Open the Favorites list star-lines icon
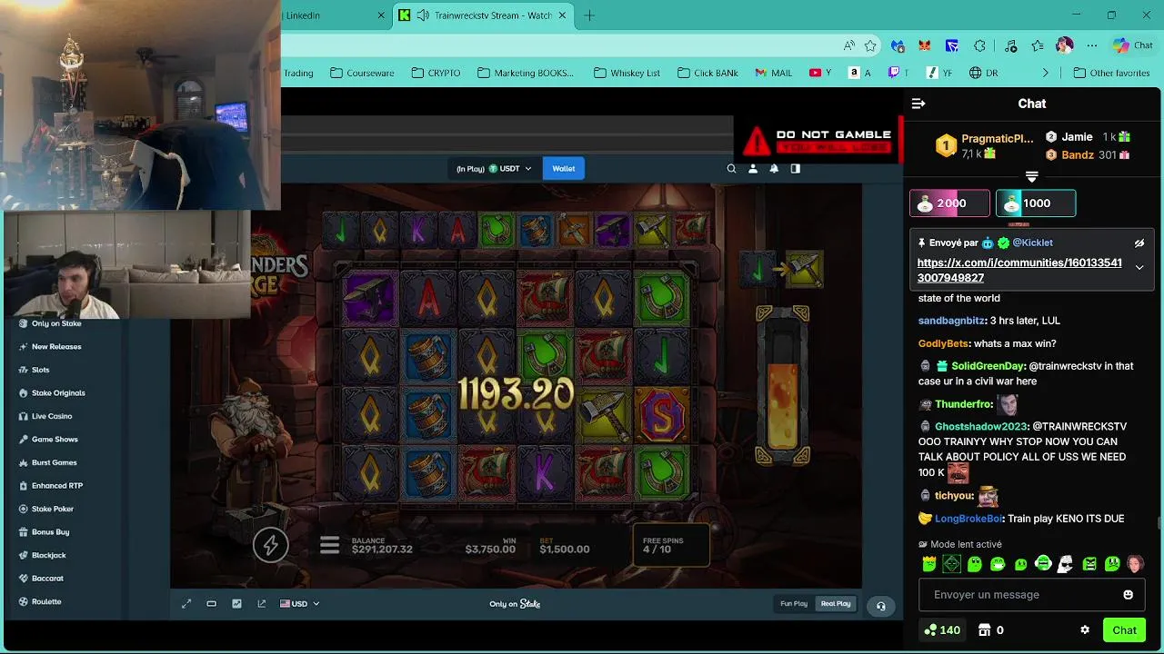The width and height of the screenshot is (1164, 654). (1038, 45)
